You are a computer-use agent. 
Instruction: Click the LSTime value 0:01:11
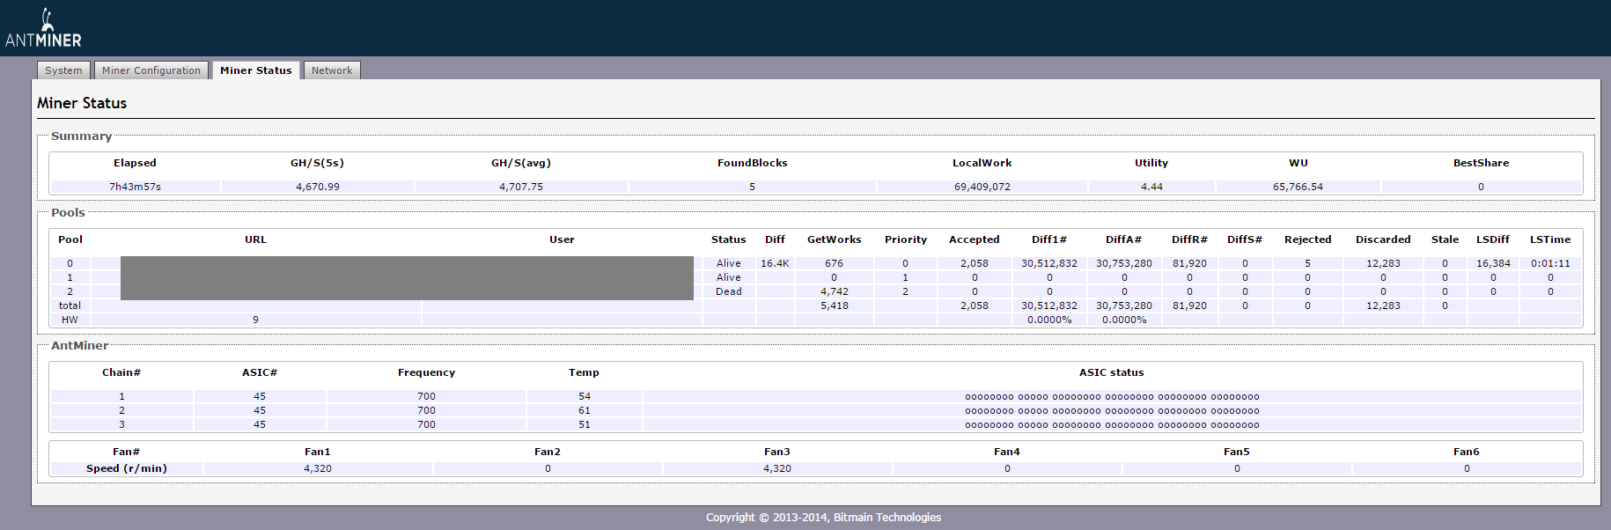tap(1549, 263)
